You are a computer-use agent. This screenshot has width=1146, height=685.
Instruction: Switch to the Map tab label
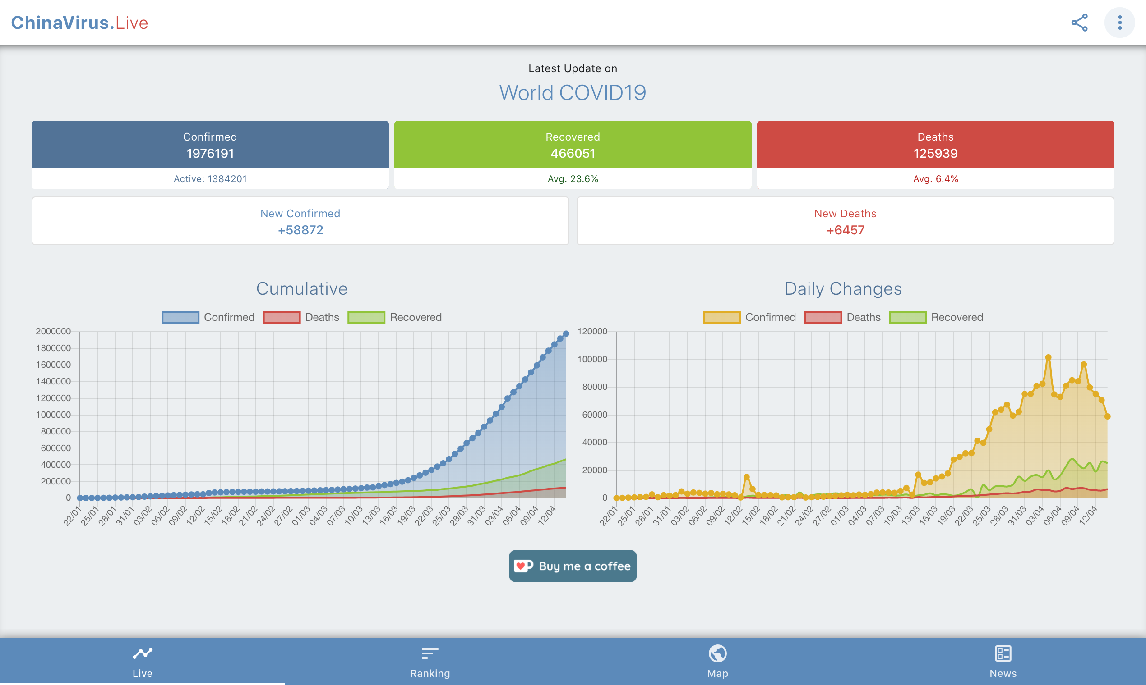click(x=718, y=673)
